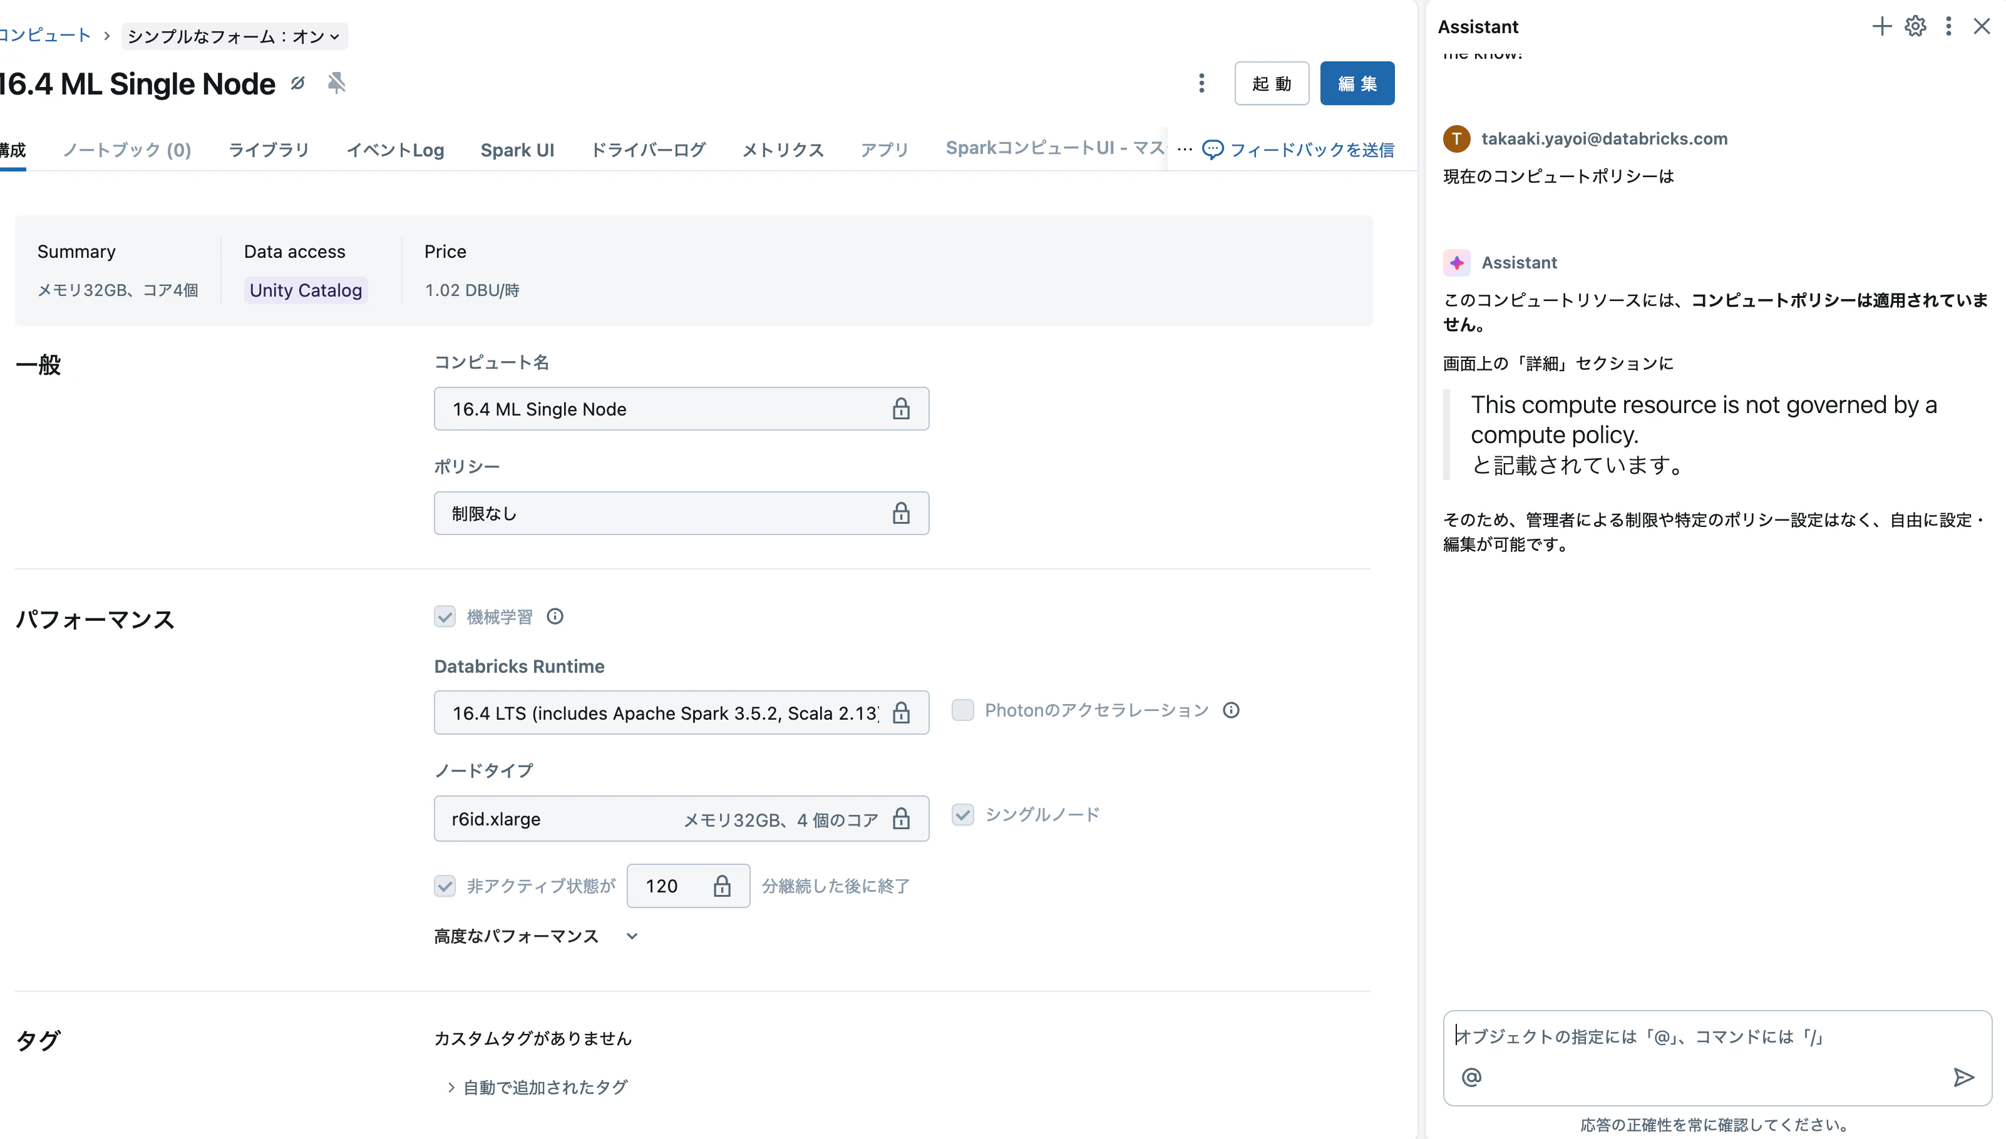This screenshot has width=2006, height=1139.
Task: Click the lock icon in ノードタイプ field
Action: (x=900, y=819)
